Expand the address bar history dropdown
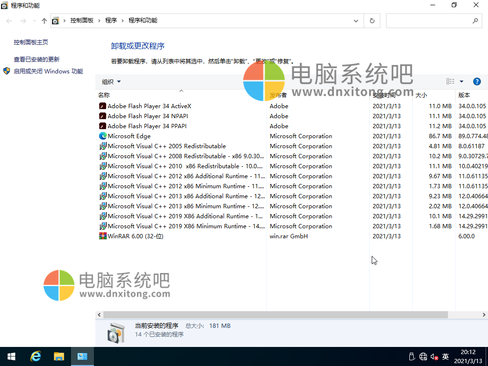This screenshot has height=366, width=488. click(356, 21)
